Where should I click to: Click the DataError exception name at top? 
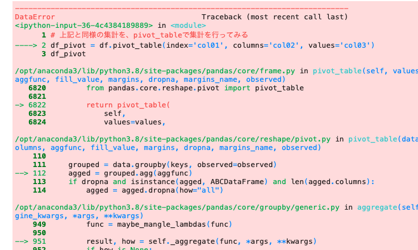pyautogui.click(x=35, y=17)
